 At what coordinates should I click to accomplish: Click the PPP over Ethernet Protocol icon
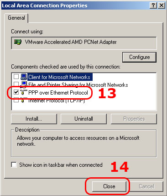pos(24,93)
